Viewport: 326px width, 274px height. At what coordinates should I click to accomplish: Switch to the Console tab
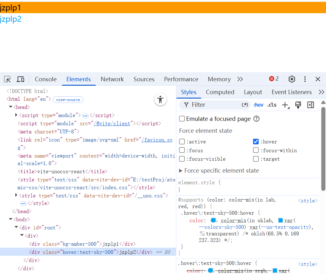(46, 79)
